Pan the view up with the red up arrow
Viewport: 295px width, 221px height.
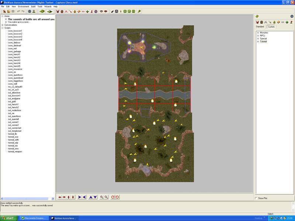(x=69, y=197)
